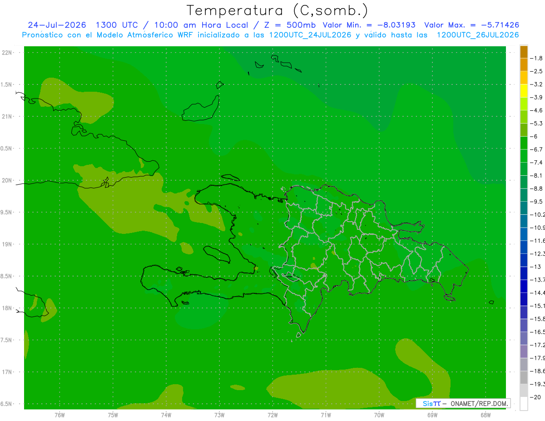Viewport: 545px width, 421px height.
Task: Click the 22N latitude axis label
Action: point(7,52)
